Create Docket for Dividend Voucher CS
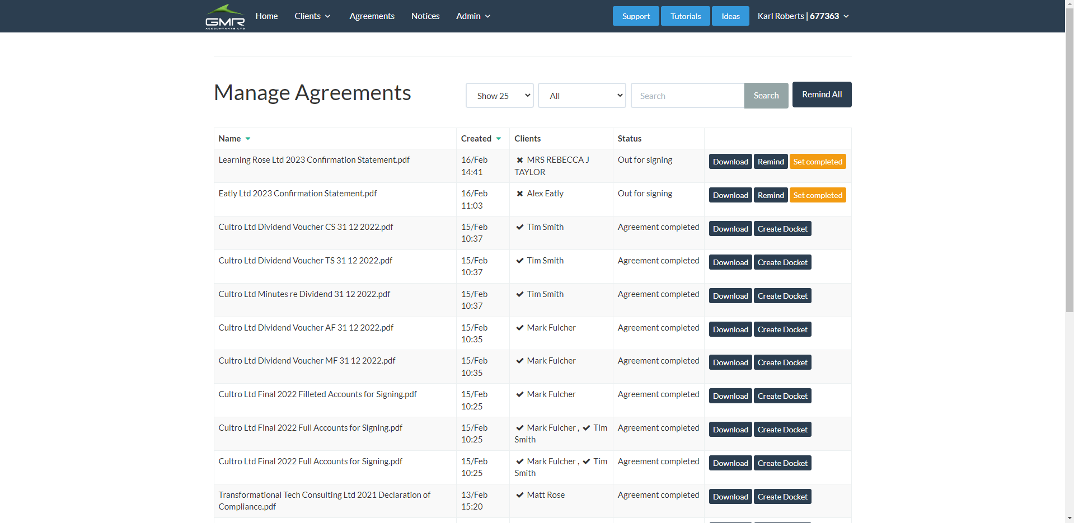1074x523 pixels. tap(782, 229)
